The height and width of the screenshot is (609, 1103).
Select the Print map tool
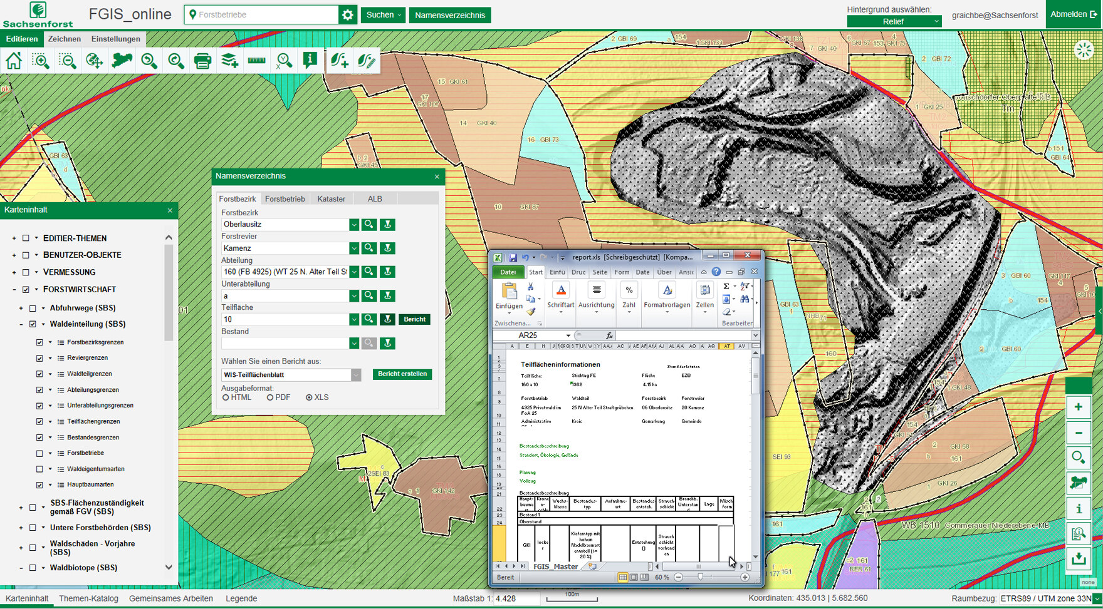tap(202, 61)
